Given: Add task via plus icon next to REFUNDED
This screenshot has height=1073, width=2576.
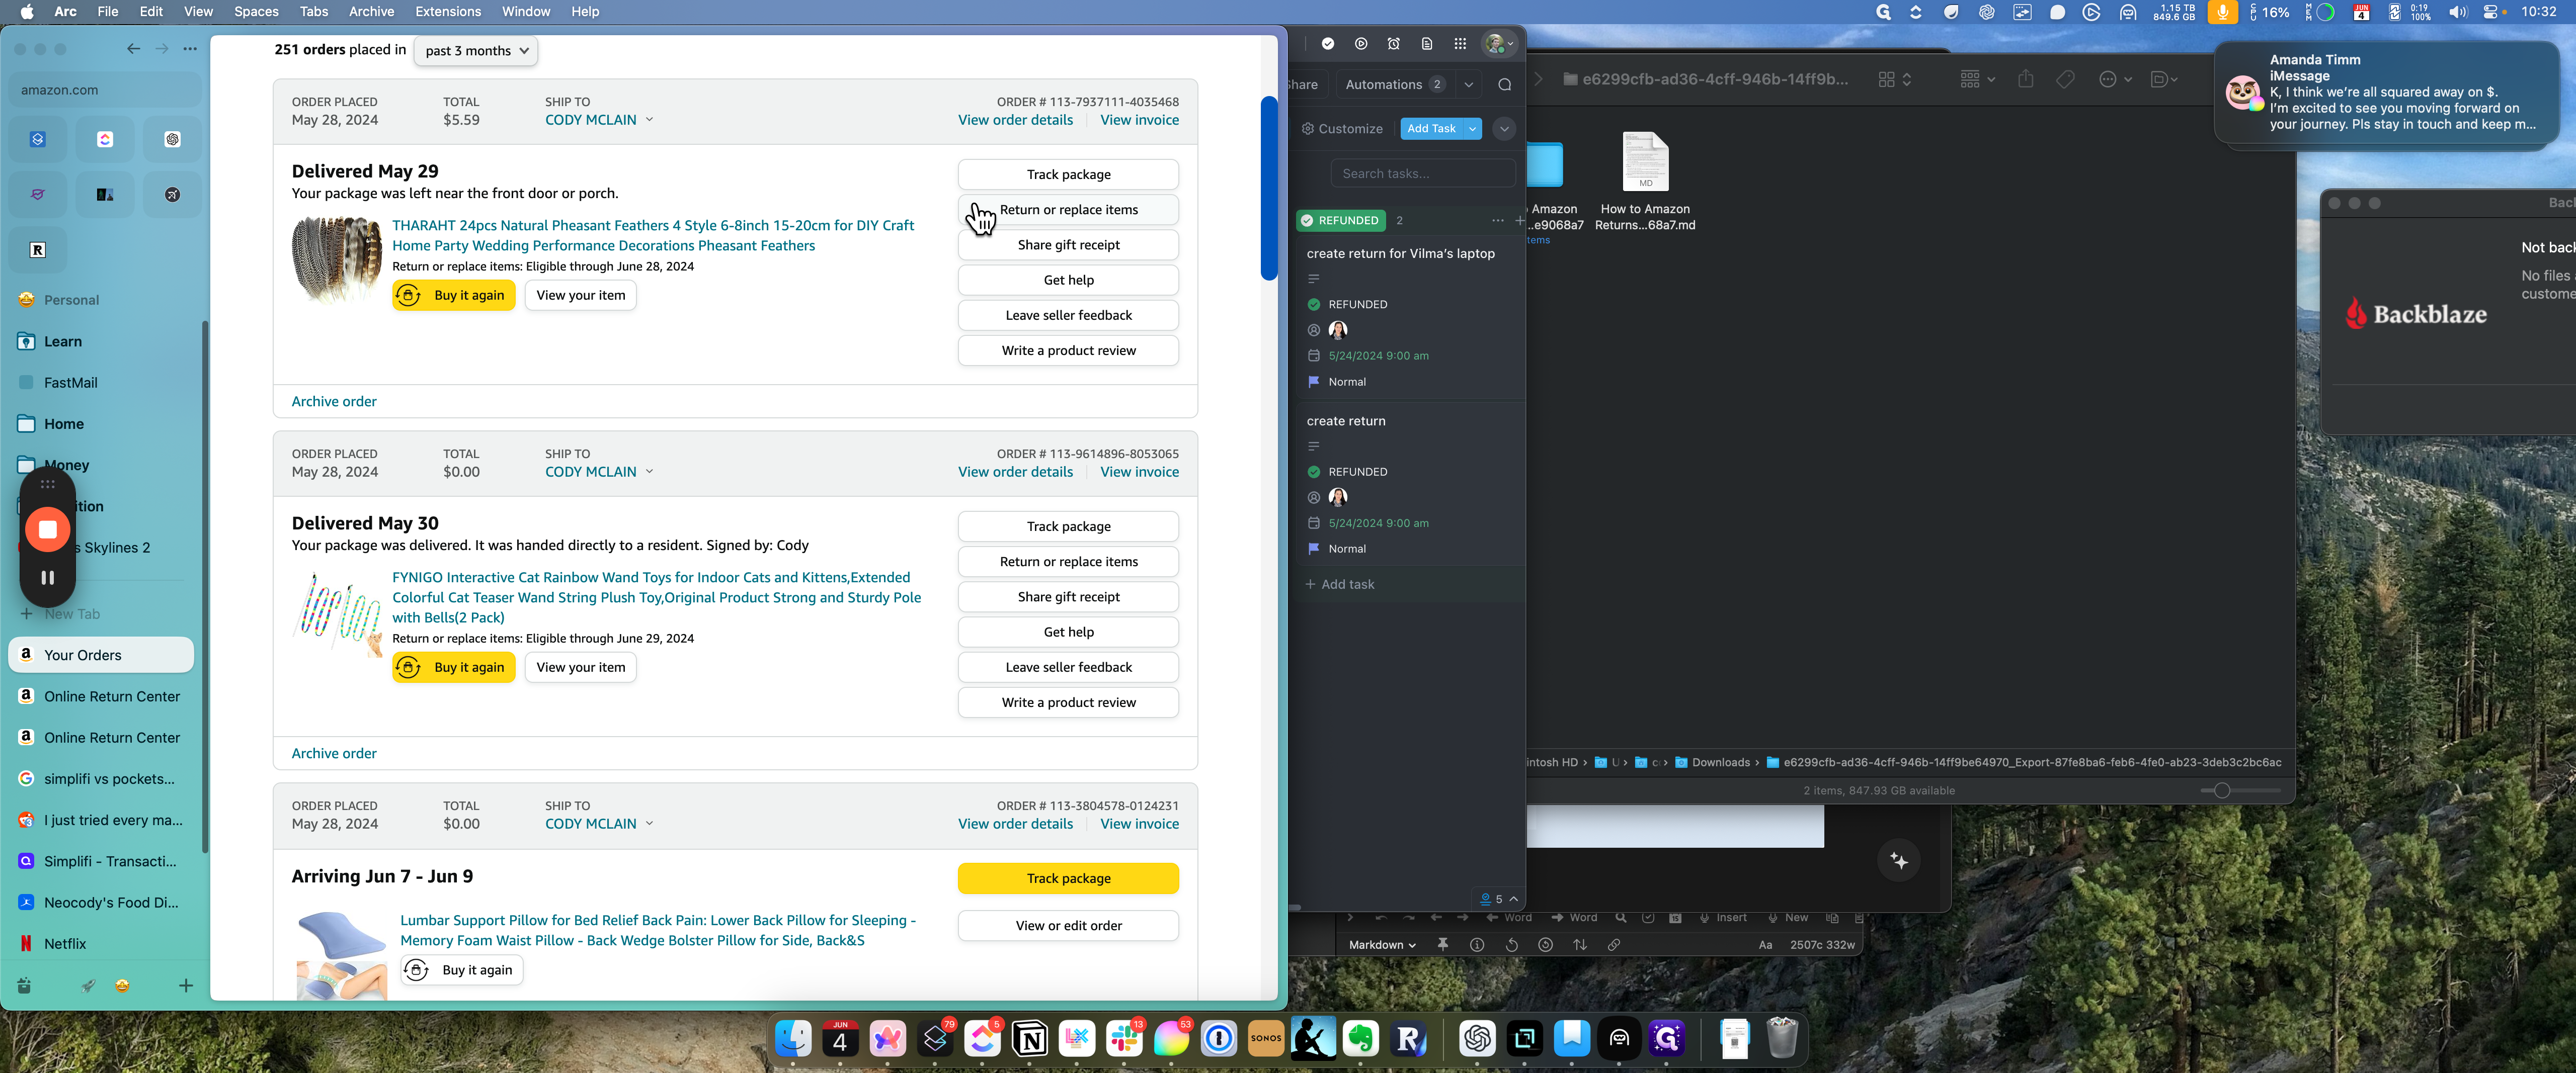Looking at the screenshot, I should point(1519,221).
